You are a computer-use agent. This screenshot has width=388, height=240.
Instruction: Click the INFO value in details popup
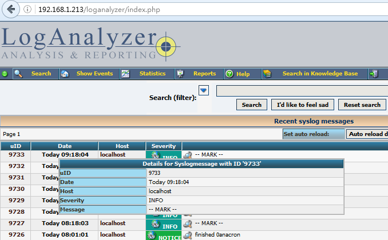pos(156,201)
